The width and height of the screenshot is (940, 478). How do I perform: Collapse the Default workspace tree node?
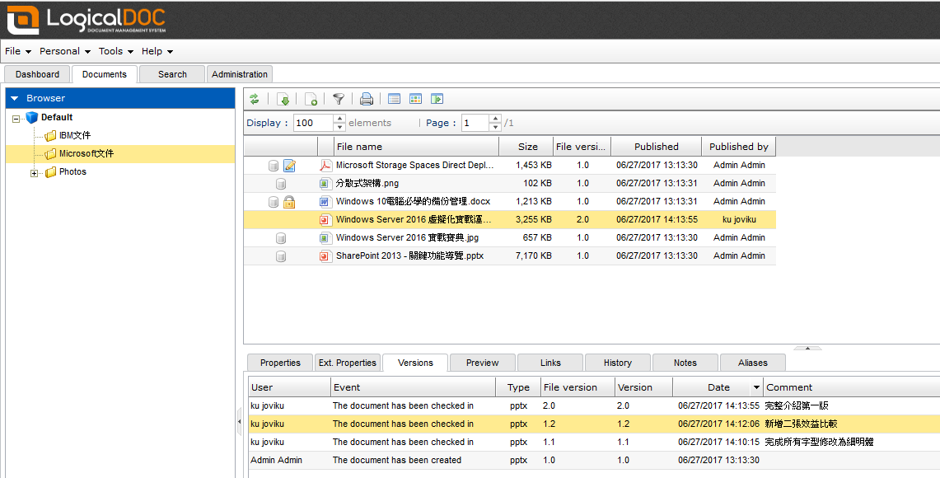(16, 119)
